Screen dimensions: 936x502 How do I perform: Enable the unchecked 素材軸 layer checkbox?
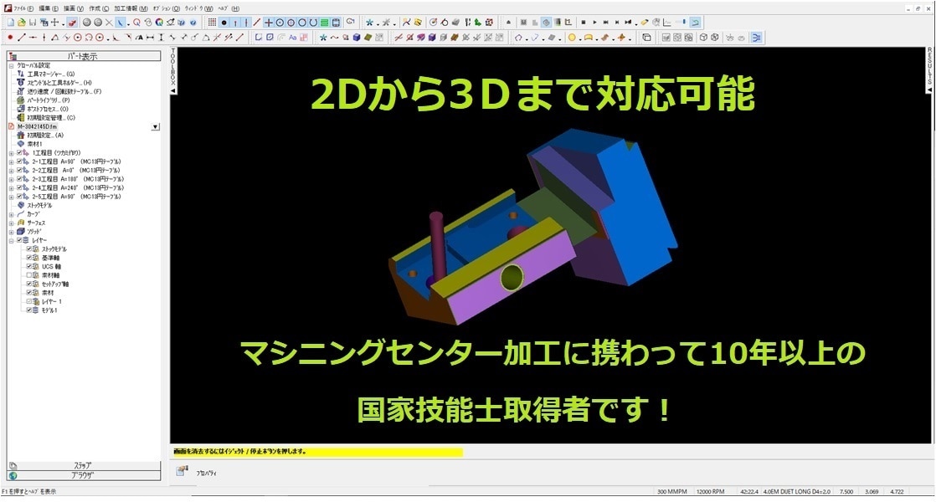(28, 275)
